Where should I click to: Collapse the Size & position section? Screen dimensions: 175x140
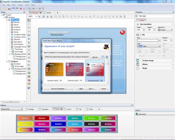(x=173, y=24)
